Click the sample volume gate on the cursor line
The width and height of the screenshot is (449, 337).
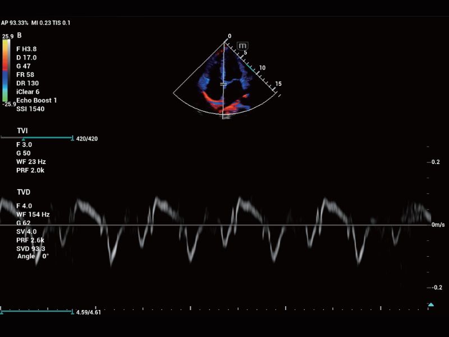click(x=223, y=84)
